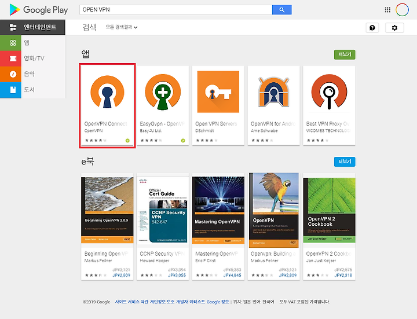Open the 개인정보 보호 footer link
The image size is (417, 319).
(162, 302)
